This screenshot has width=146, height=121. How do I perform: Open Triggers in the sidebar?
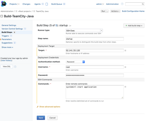[x=5, y=36]
